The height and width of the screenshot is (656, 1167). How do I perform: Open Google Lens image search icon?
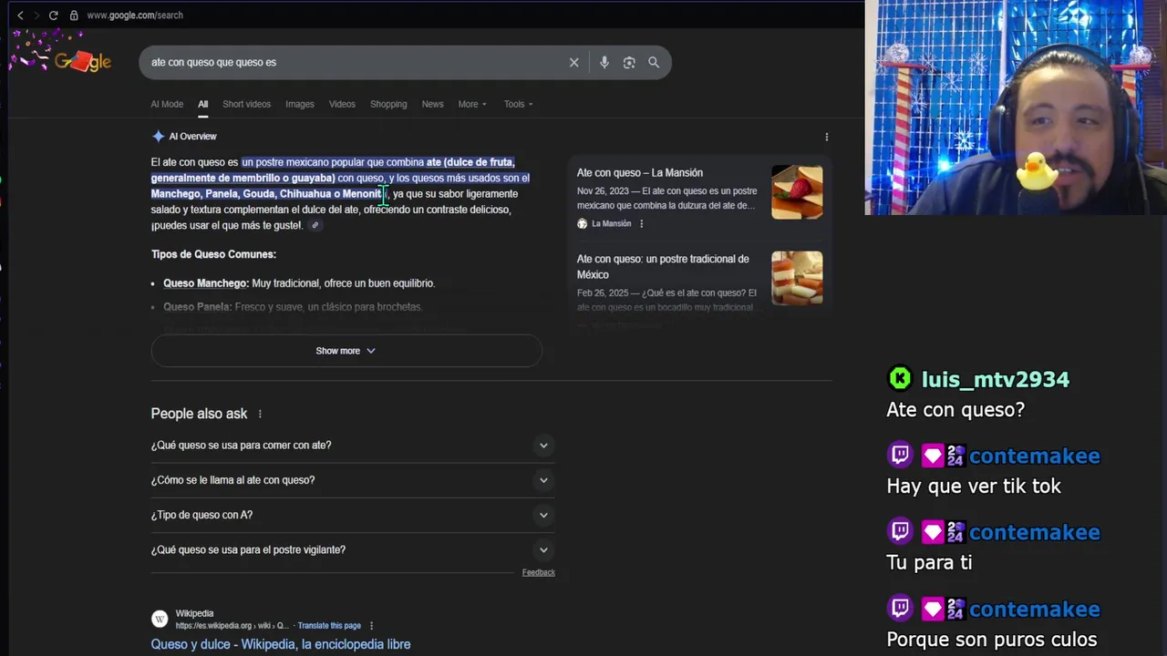(629, 62)
